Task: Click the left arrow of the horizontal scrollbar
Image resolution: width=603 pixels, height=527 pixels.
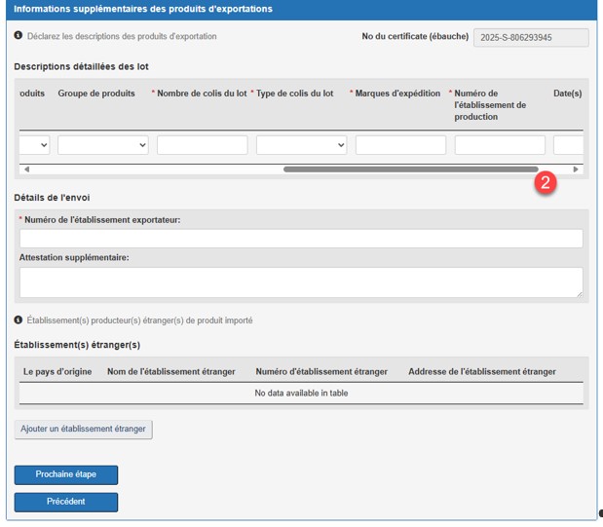Action: click(x=26, y=169)
